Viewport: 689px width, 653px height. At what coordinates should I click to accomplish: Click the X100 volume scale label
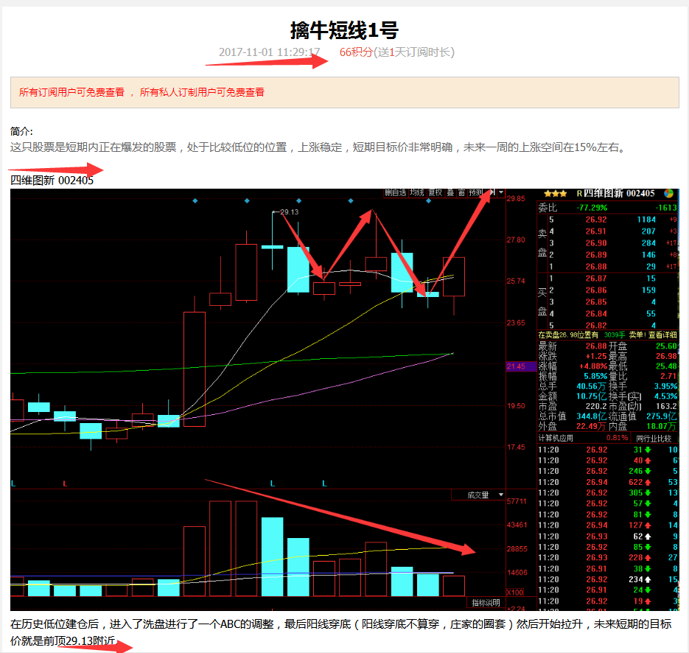515,593
